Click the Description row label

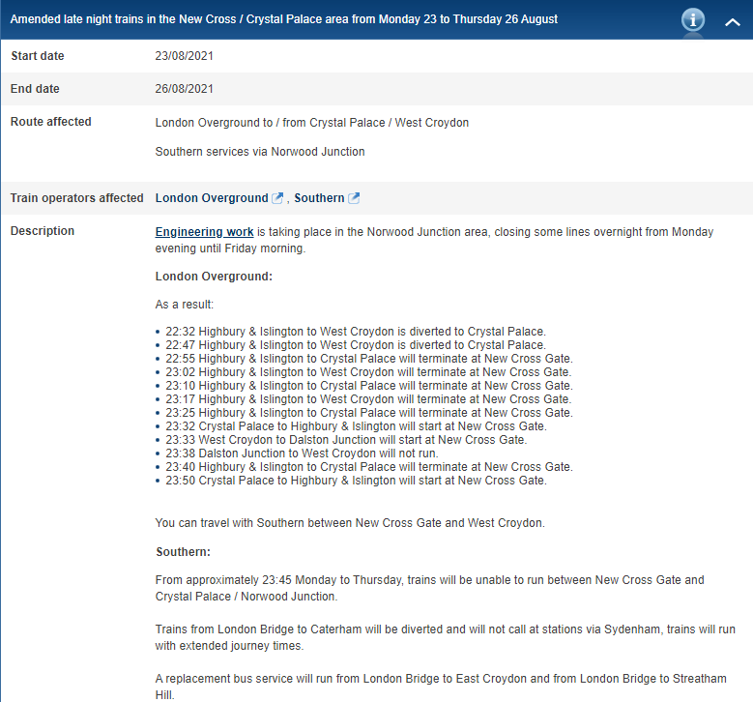pyautogui.click(x=42, y=231)
